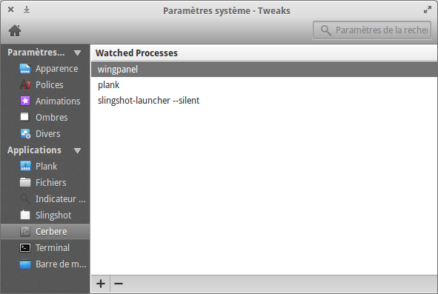Open Animations star icon
The height and width of the screenshot is (294, 438).
(25, 101)
